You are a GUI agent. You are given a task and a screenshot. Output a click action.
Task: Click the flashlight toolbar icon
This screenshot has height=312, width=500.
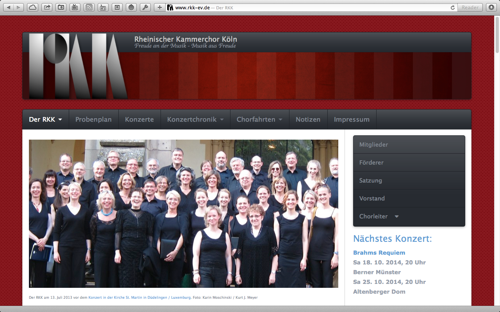(x=145, y=7)
